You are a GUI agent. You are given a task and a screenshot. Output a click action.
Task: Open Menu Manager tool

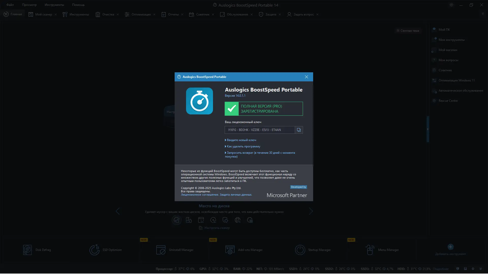point(382,250)
